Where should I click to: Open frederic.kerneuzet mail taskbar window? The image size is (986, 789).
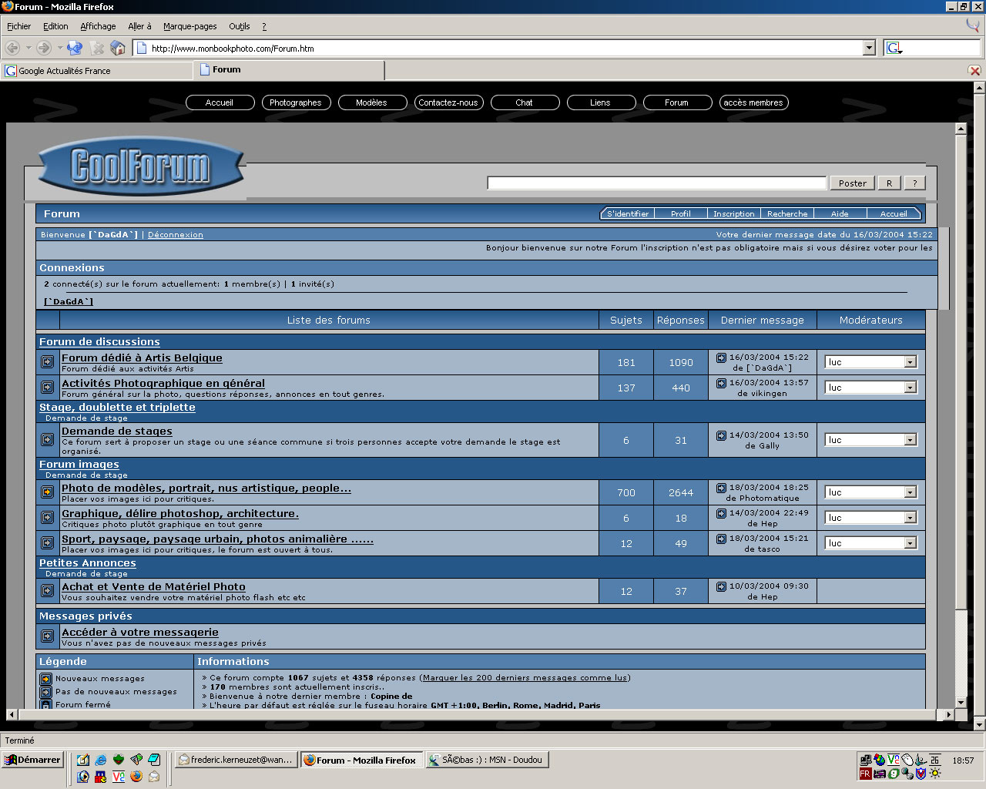pyautogui.click(x=236, y=760)
